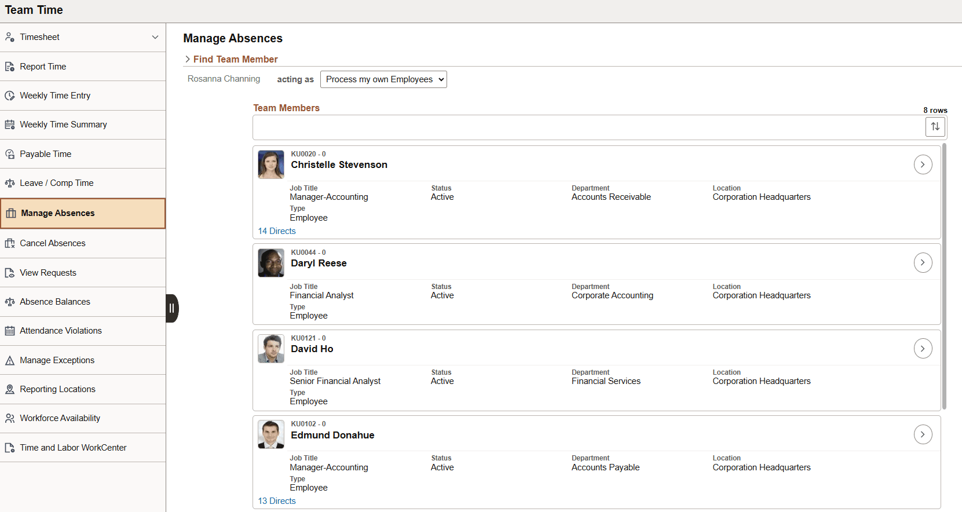Viewport: 962px width, 512px height.
Task: Open Edmund Donahue's details arrow
Action: [923, 434]
